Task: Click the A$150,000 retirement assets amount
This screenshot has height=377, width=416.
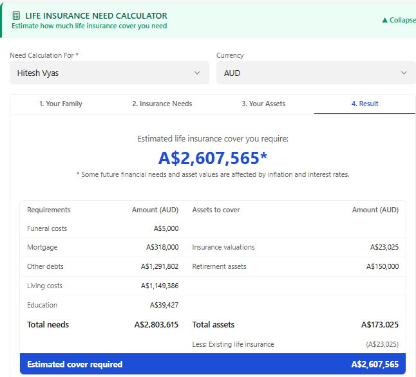Action: 383,266
